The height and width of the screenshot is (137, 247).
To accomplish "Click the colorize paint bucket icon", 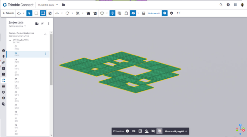I will [147, 131].
